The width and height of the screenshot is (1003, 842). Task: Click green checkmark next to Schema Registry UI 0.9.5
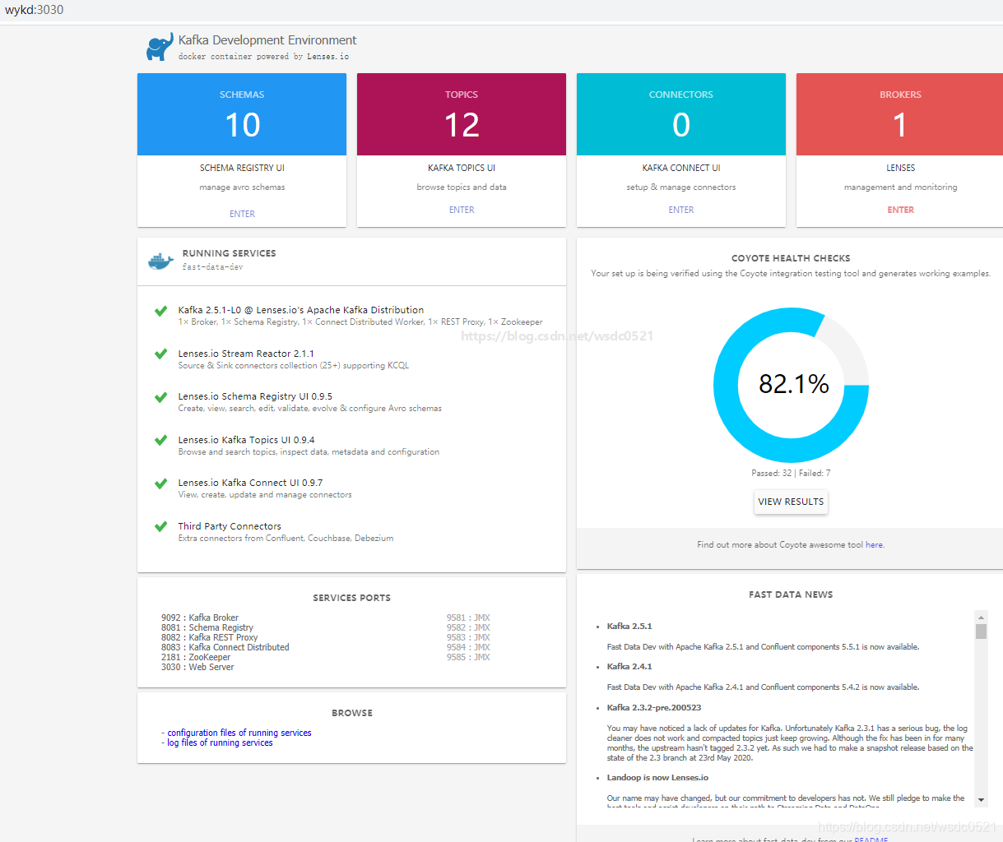coord(161,397)
